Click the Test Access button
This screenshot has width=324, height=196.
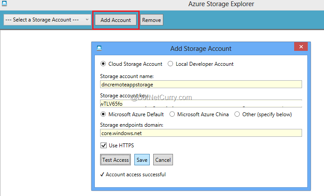(115, 160)
